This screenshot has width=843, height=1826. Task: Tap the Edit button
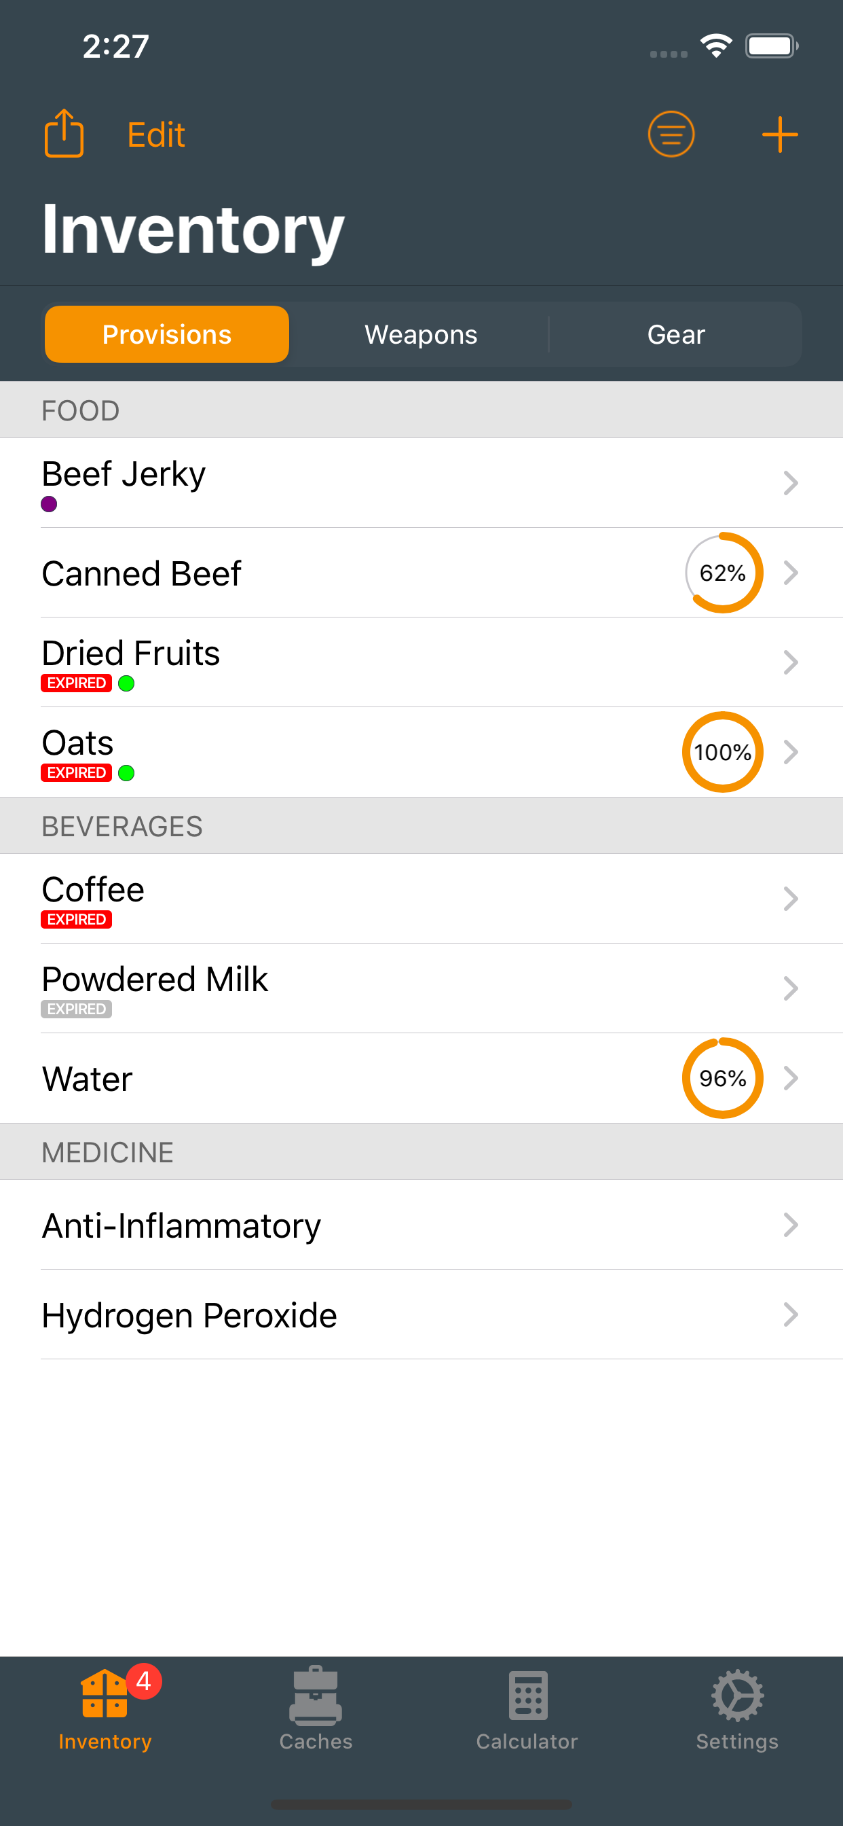[156, 134]
